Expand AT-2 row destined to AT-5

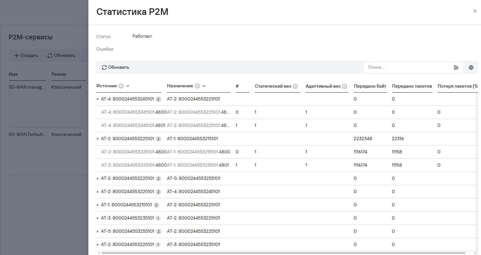[98, 179]
